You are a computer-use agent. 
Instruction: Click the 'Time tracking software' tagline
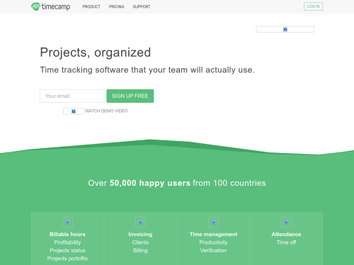(147, 70)
